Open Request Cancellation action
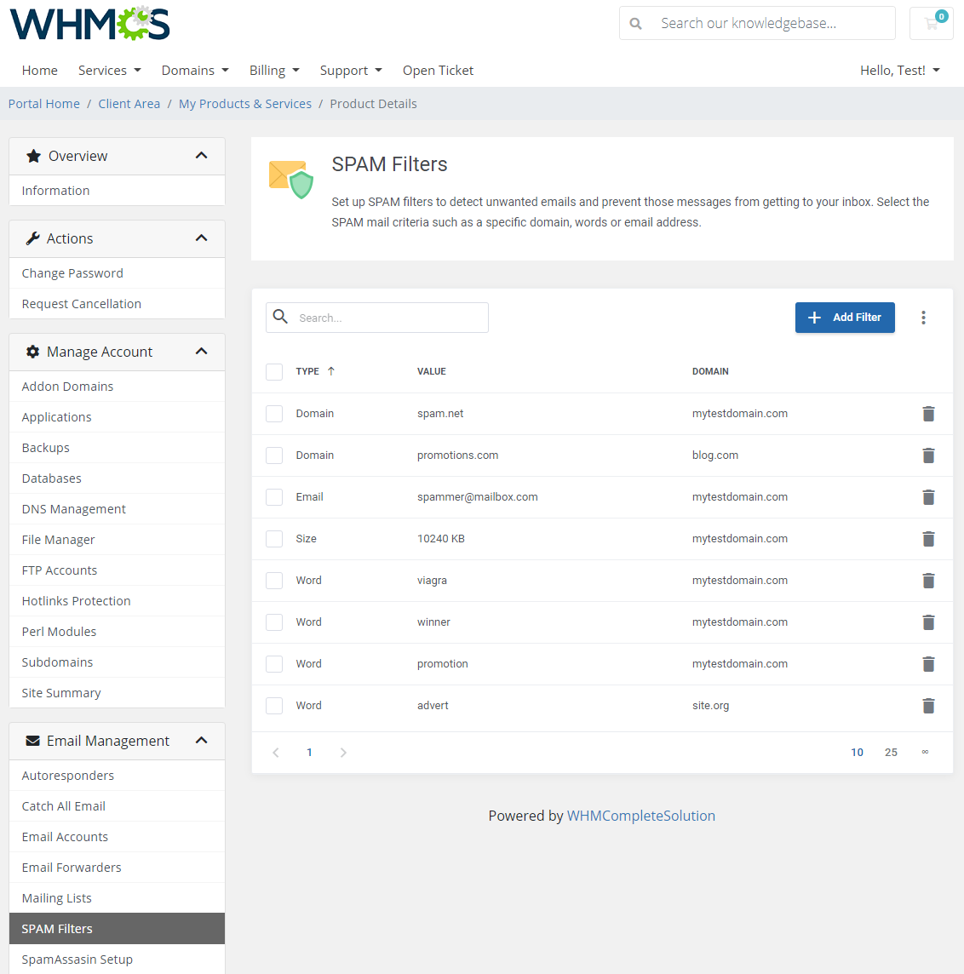The height and width of the screenshot is (974, 964). coord(117,304)
